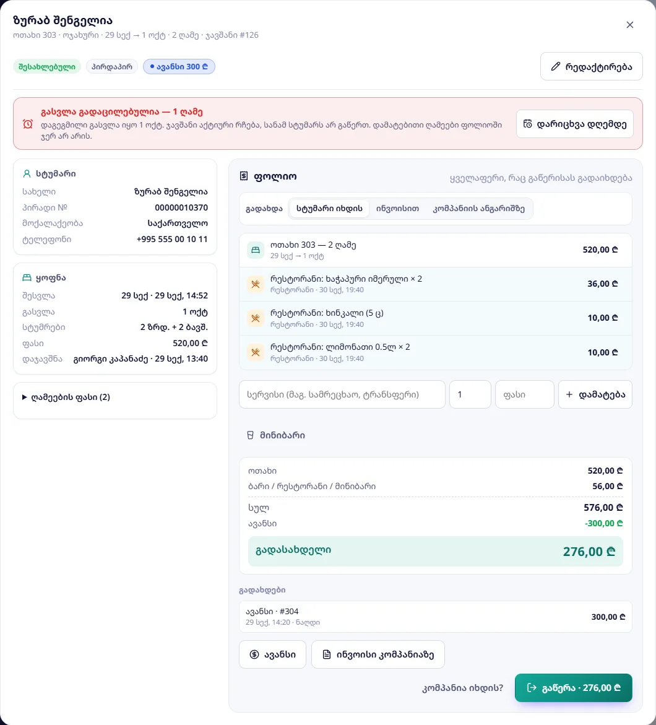Click the phone number +995 555 00 10 11
This screenshot has width=656, height=725.
pyautogui.click(x=172, y=239)
